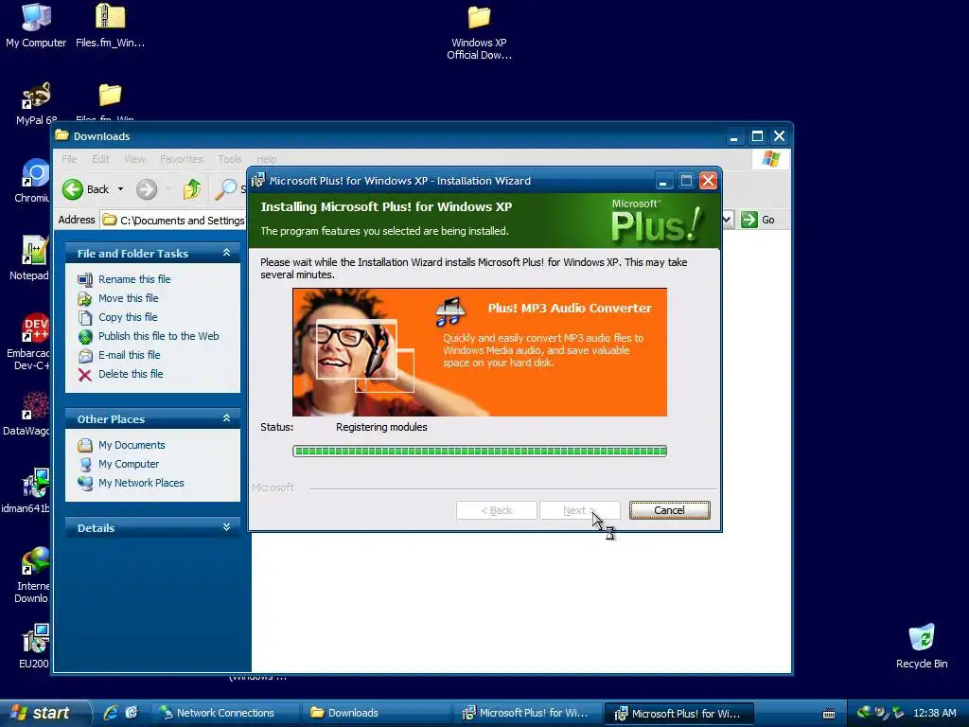Open Back button history dropdown arrow
Screen dimensions: 969x727
120,189
